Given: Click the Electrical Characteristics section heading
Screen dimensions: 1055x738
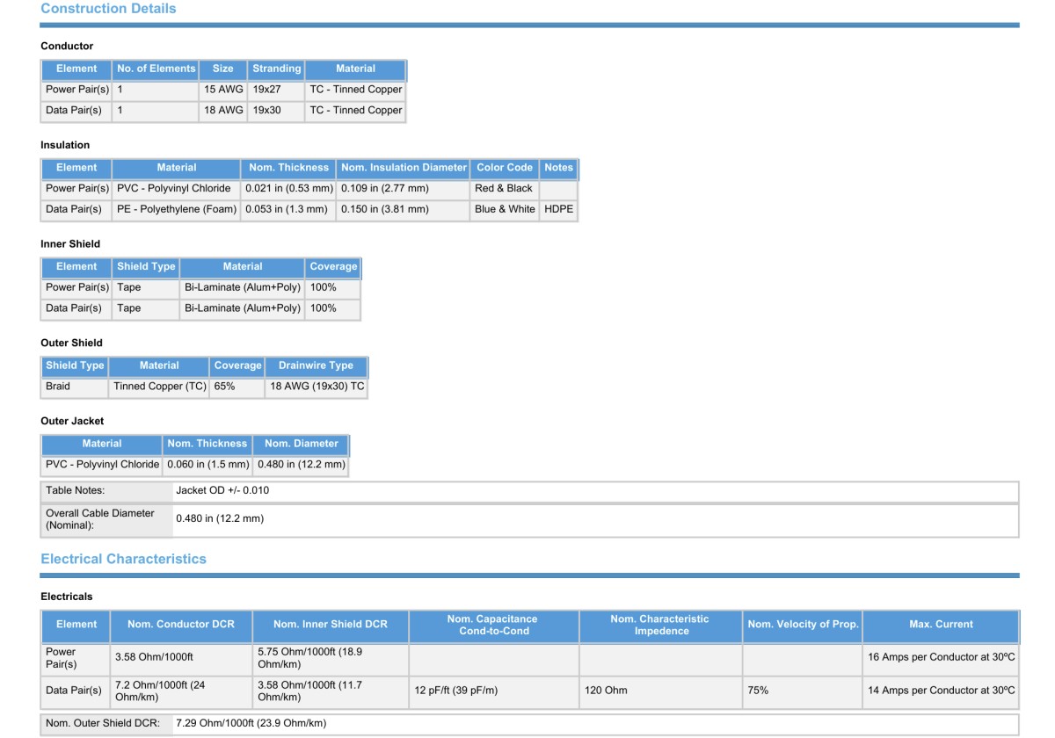Looking at the screenshot, I should (123, 559).
